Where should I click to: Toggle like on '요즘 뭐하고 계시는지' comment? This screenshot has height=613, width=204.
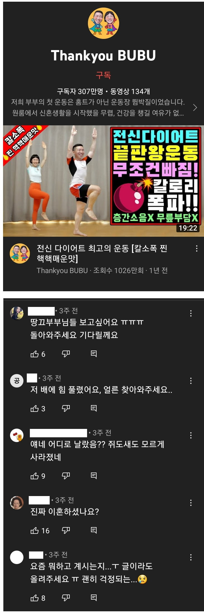(34, 598)
